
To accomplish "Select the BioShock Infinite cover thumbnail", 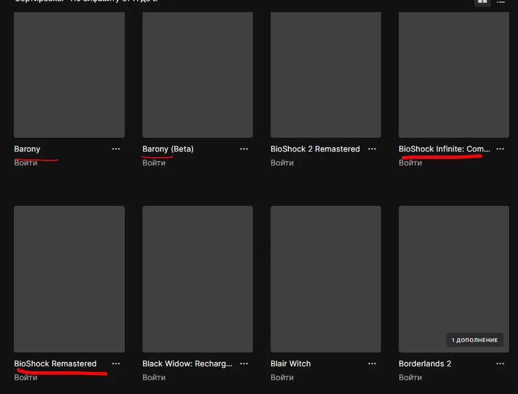I will point(454,75).
